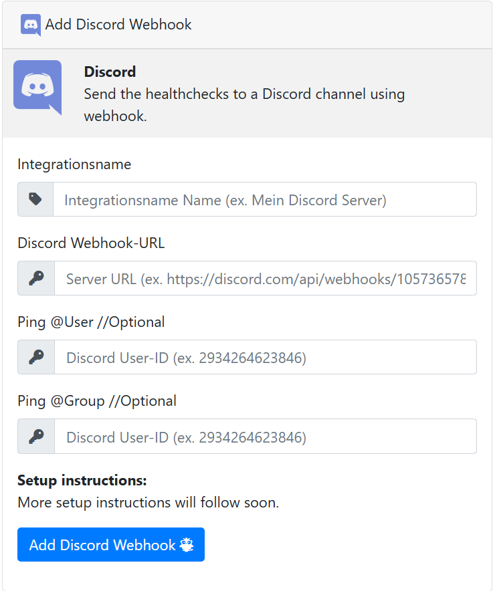The height and width of the screenshot is (591, 493).
Task: Click the Add Discord Webhook header title
Action: (x=118, y=25)
